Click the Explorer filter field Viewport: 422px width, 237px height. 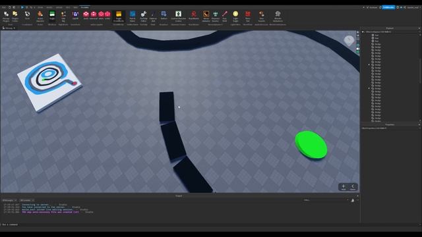pos(390,32)
